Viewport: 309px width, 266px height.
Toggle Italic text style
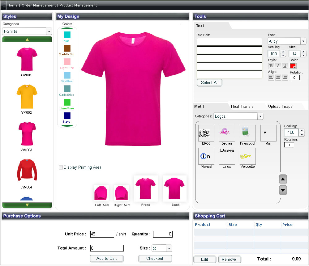pyautogui.click(x=278, y=66)
